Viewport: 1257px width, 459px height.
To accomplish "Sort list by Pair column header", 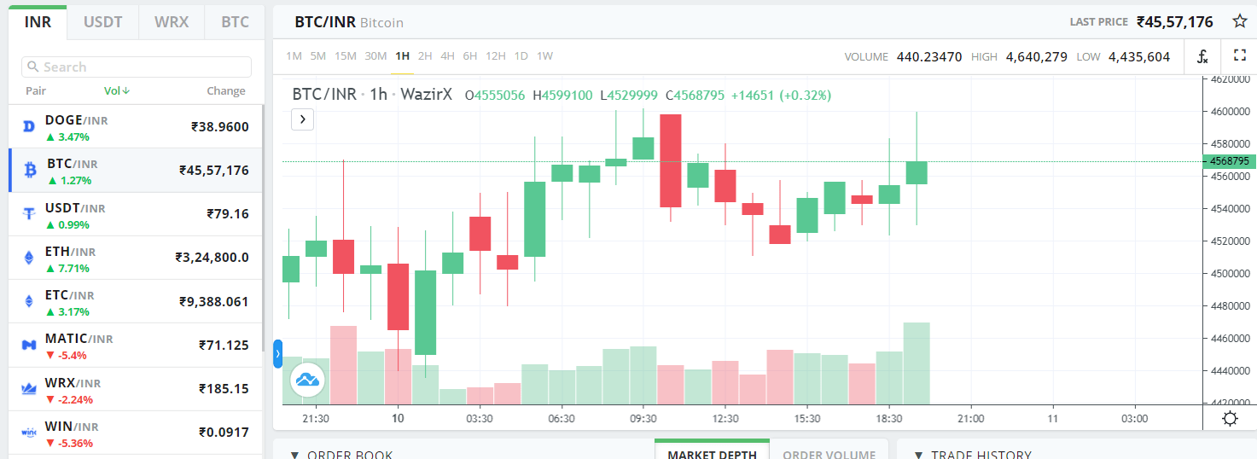I will pos(36,90).
